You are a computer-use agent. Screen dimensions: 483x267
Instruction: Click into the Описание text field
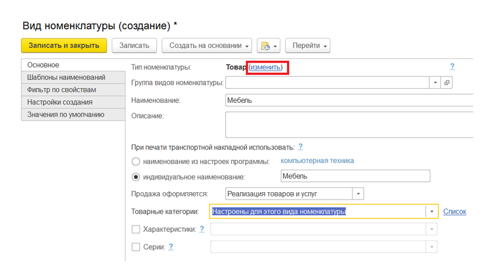(x=348, y=124)
